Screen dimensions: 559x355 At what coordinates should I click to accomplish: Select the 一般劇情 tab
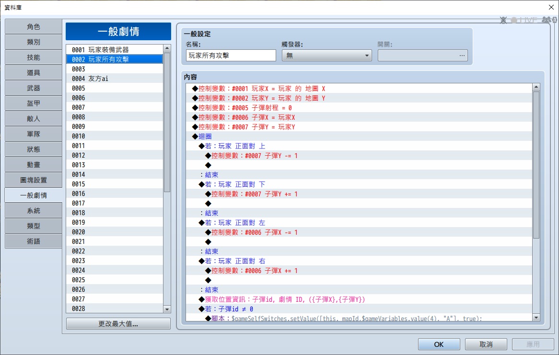pyautogui.click(x=34, y=195)
